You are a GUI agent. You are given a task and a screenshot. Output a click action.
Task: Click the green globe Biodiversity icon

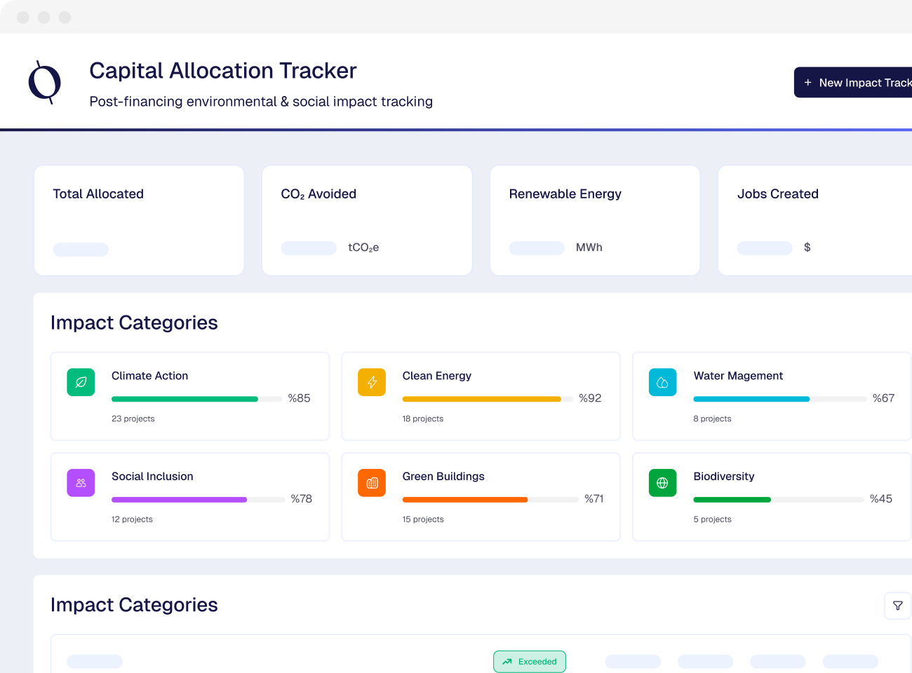click(662, 483)
